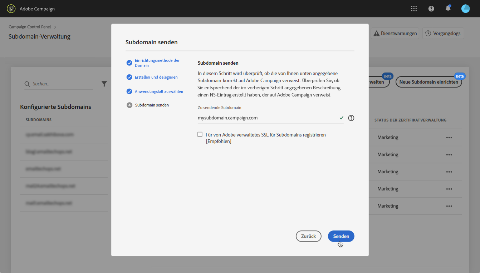Edit the Zu sendende Subdomain field

[270, 118]
